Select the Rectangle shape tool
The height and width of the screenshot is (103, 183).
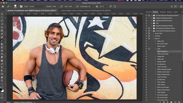(x=2, y=74)
